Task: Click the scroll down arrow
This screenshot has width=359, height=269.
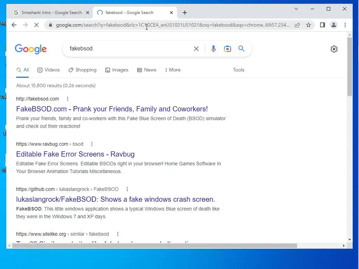Action: tap(350, 240)
